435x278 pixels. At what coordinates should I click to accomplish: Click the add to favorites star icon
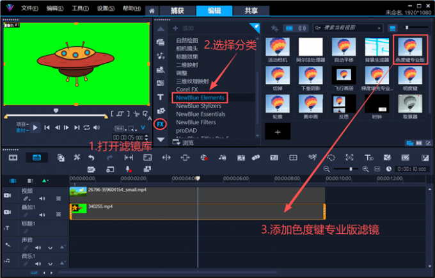pyautogui.click(x=274, y=28)
